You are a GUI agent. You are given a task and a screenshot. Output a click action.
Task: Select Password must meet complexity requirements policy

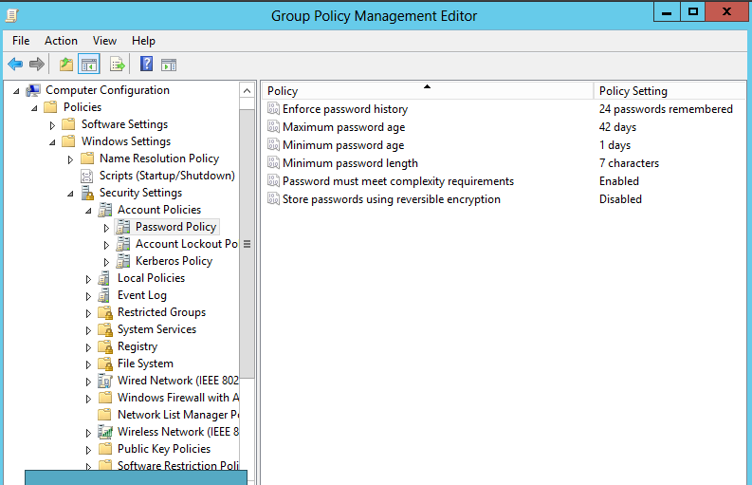[398, 181]
